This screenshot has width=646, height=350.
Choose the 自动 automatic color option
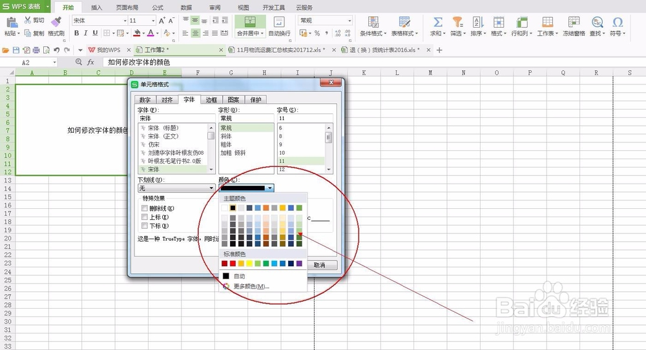[x=239, y=276]
